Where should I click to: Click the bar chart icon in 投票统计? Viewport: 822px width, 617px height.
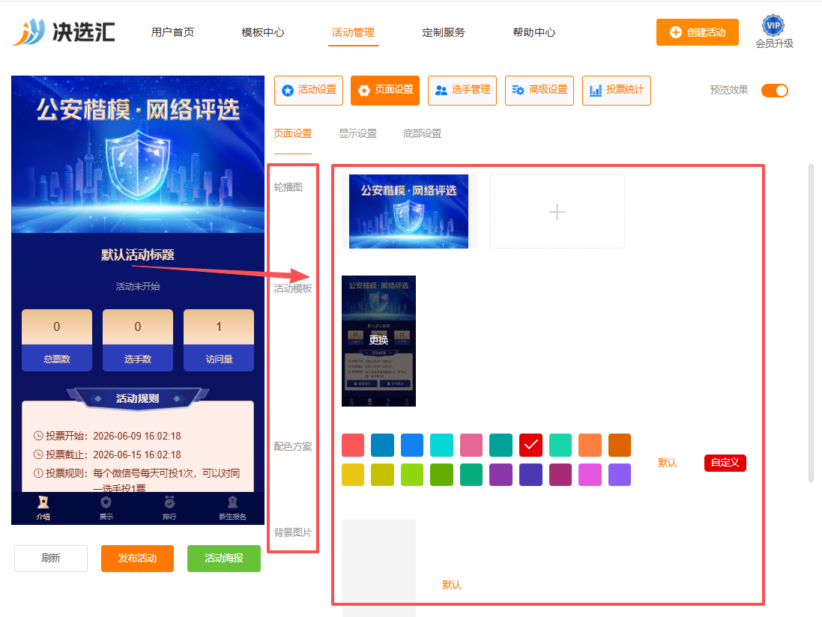[x=596, y=90]
